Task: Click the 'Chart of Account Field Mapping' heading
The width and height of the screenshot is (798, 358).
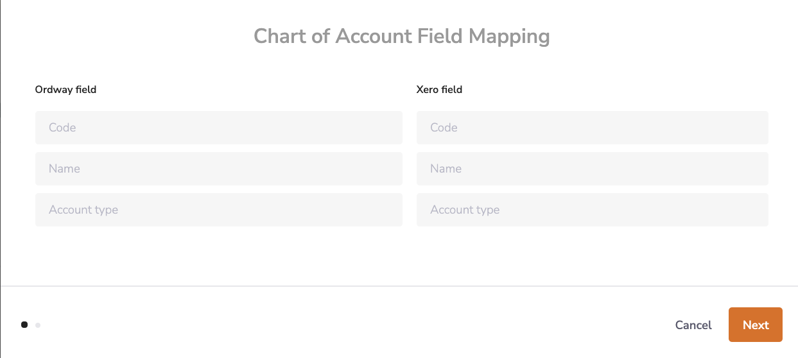Action: pos(402,36)
